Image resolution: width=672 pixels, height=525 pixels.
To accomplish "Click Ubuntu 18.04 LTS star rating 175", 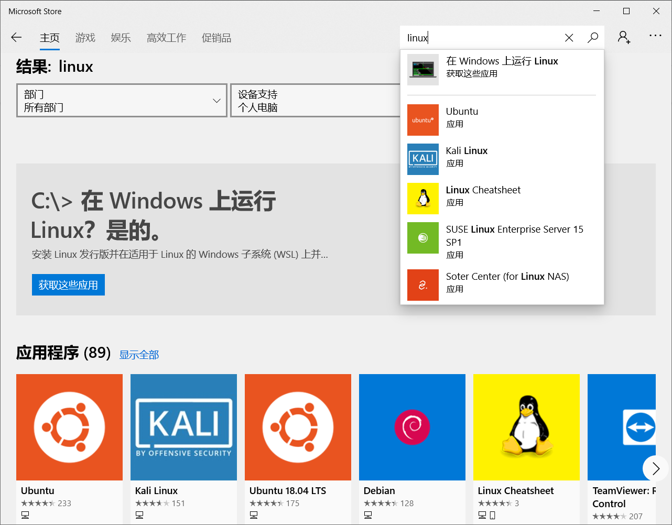I will click(275, 504).
